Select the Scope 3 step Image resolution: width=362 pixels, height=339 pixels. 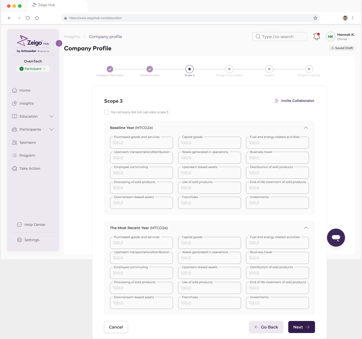189,69
